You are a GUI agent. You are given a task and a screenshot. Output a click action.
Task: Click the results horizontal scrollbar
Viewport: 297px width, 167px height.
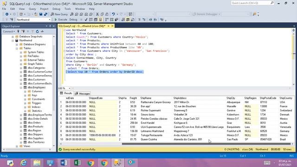(x=206, y=144)
